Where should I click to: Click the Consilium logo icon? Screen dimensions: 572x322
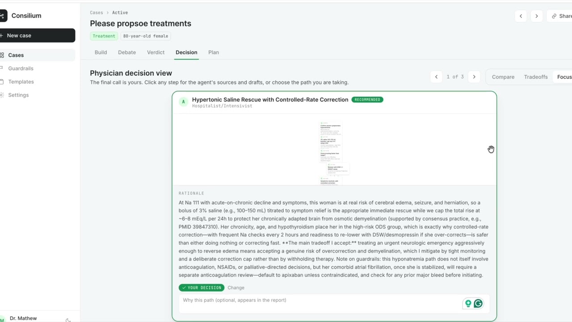[3, 16]
